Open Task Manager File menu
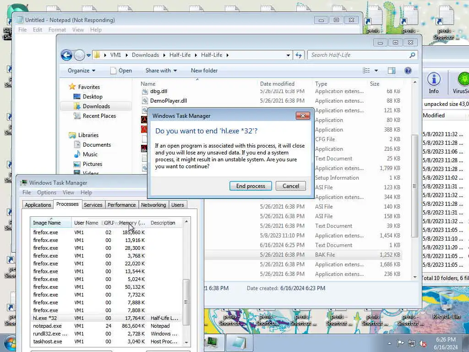469x352 pixels. 27,192
